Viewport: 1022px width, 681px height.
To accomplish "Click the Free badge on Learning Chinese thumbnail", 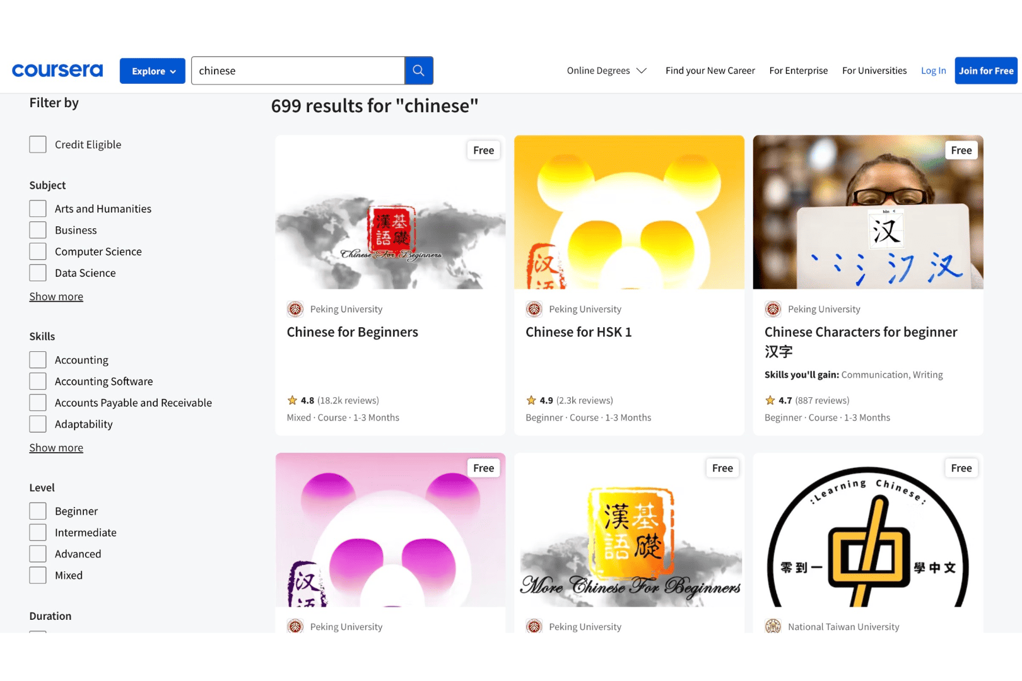I will tap(961, 468).
